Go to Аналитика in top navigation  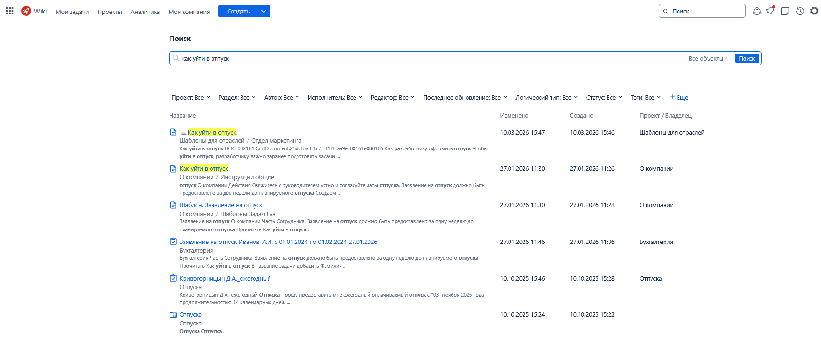tap(145, 12)
